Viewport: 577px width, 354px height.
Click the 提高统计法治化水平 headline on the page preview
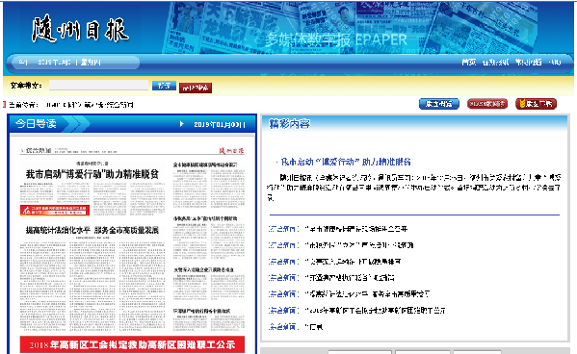pos(92,231)
